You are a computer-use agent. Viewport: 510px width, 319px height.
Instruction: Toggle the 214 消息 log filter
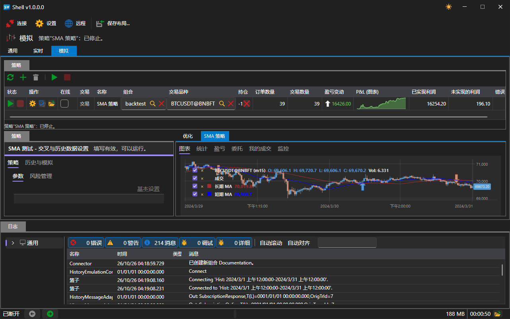[160, 243]
